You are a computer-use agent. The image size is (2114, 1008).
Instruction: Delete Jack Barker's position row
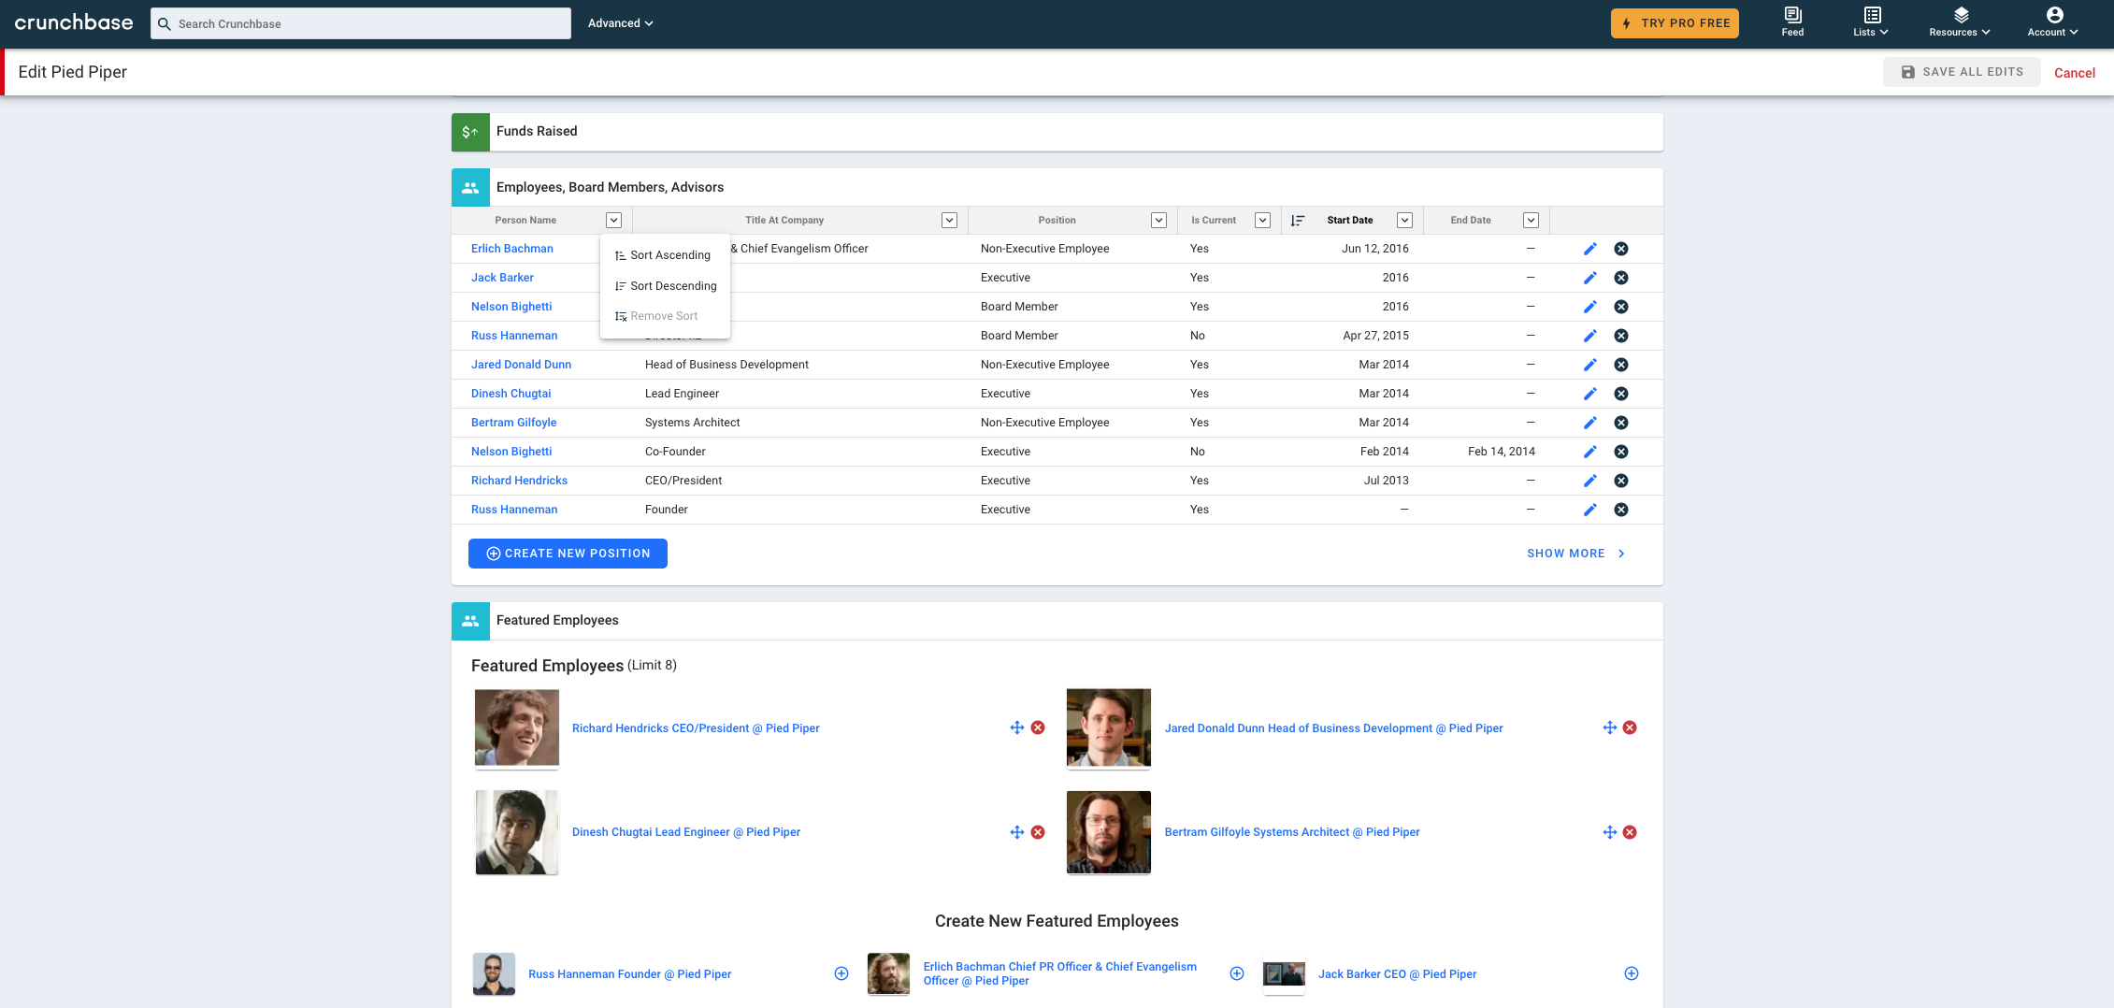pos(1621,278)
